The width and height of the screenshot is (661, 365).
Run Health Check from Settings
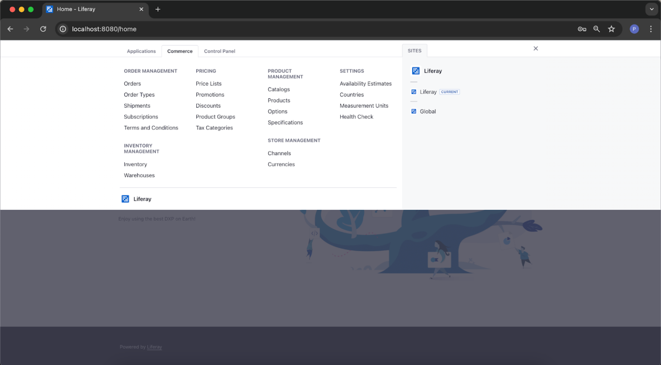356,116
